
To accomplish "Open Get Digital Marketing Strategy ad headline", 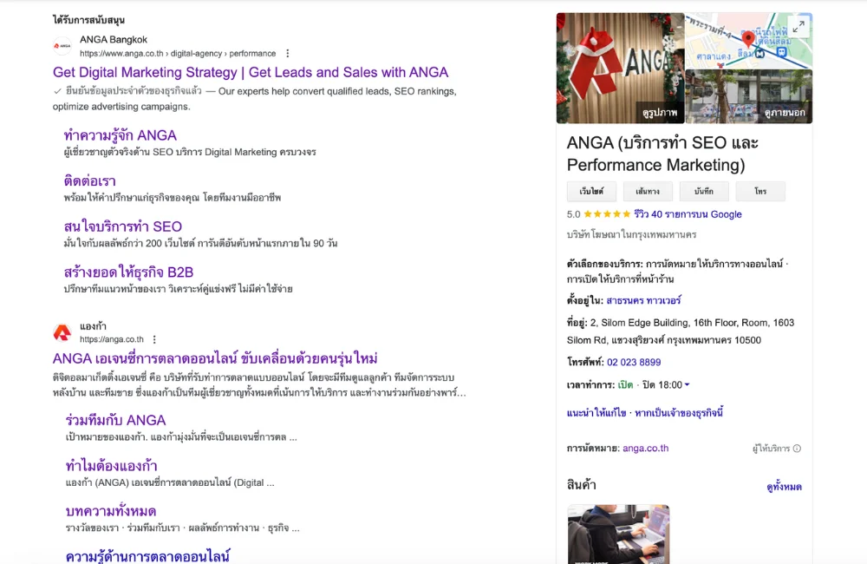I will coord(251,73).
